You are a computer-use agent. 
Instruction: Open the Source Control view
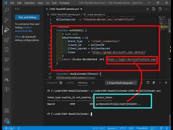click(x=6, y=20)
